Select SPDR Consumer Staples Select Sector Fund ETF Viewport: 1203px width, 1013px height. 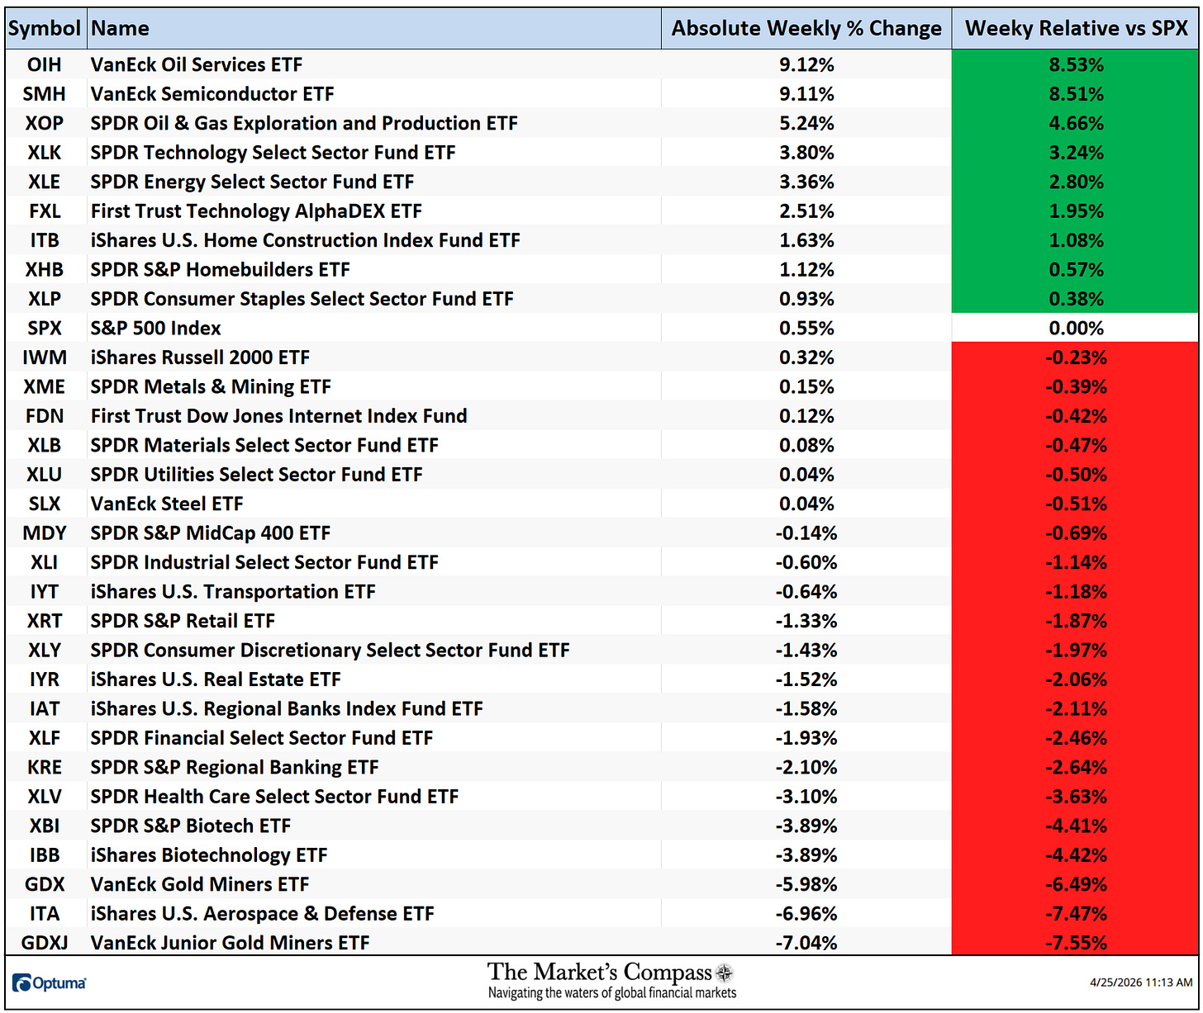point(302,299)
